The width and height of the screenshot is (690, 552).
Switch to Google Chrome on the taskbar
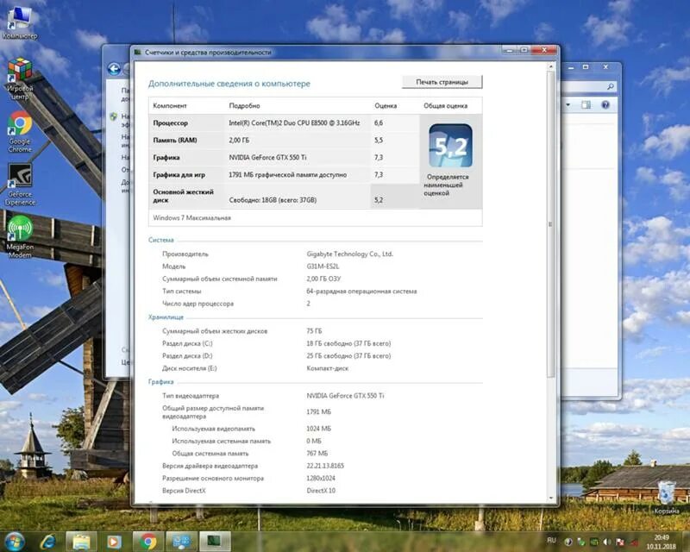[x=147, y=542]
